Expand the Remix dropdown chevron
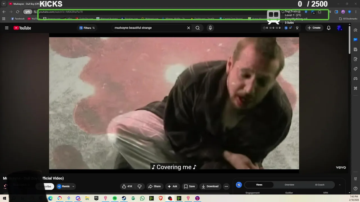The width and height of the screenshot is (360, 202). pyautogui.click(x=73, y=186)
